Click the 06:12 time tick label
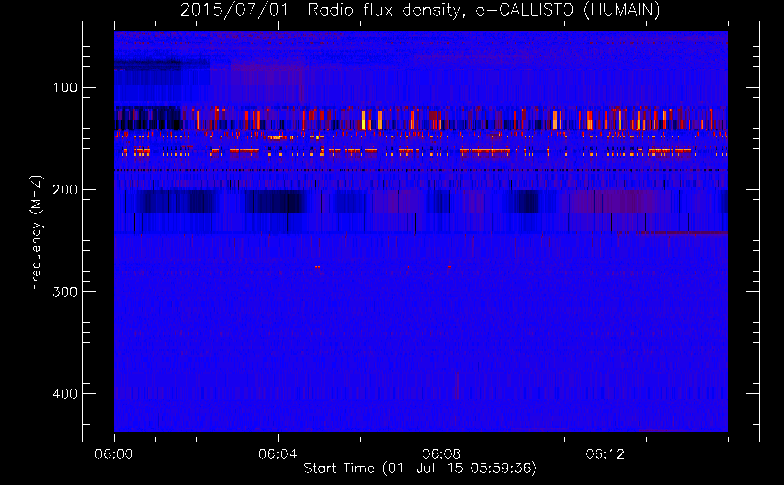The width and height of the screenshot is (784, 485). click(605, 454)
